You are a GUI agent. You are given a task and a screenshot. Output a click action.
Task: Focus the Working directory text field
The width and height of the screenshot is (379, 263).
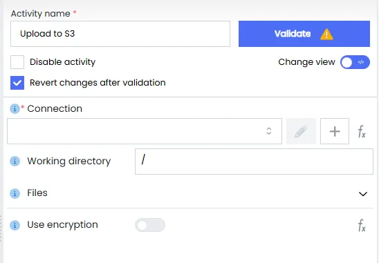254,162
